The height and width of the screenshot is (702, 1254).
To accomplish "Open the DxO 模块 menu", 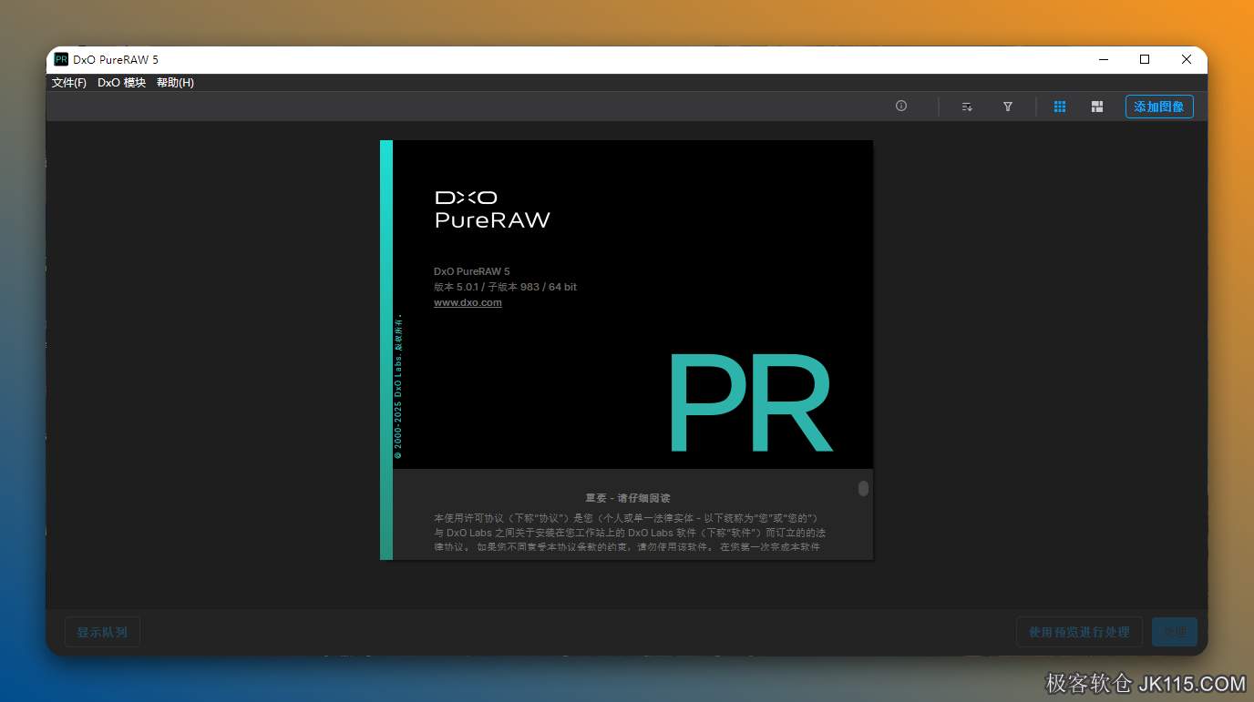I will coord(121,82).
